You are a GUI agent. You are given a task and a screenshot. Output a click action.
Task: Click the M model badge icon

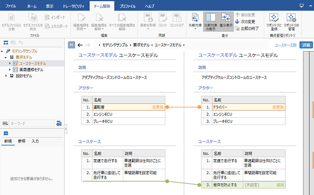point(72,45)
